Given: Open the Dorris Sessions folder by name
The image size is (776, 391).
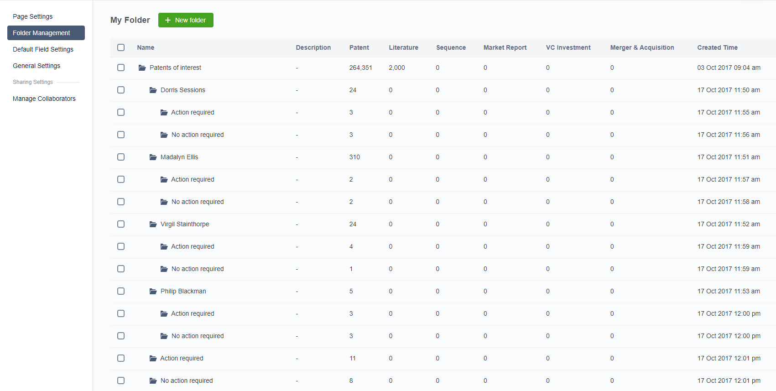Looking at the screenshot, I should [x=183, y=90].
